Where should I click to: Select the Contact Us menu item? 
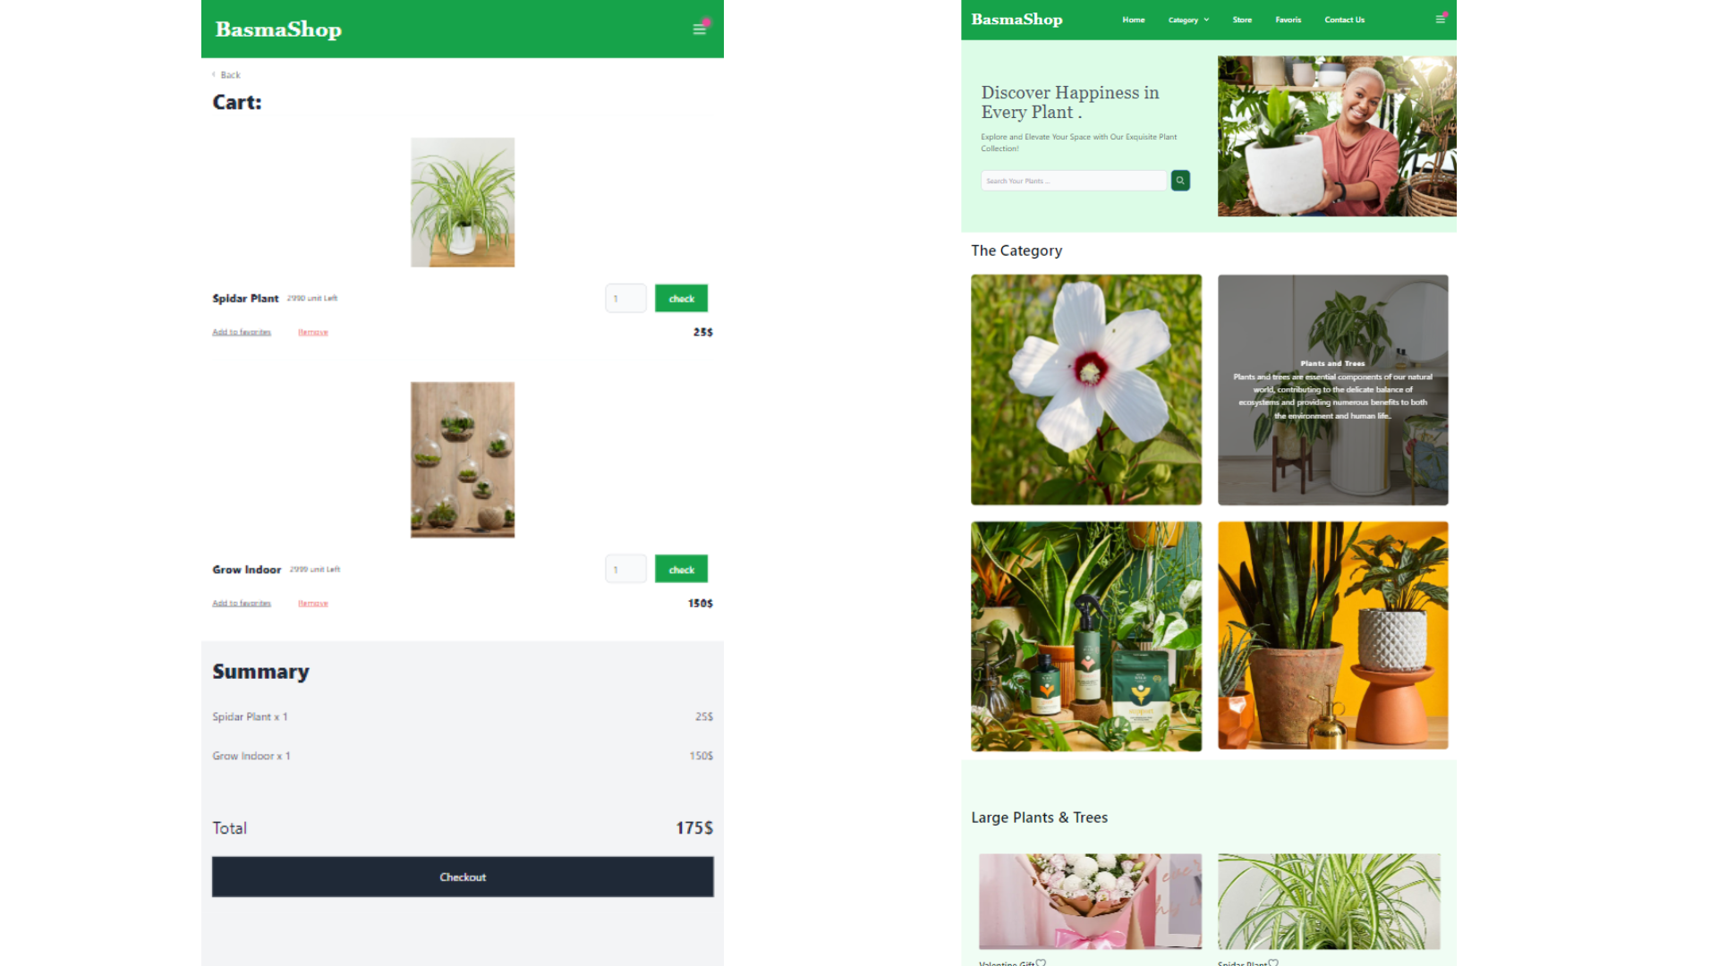click(x=1344, y=20)
